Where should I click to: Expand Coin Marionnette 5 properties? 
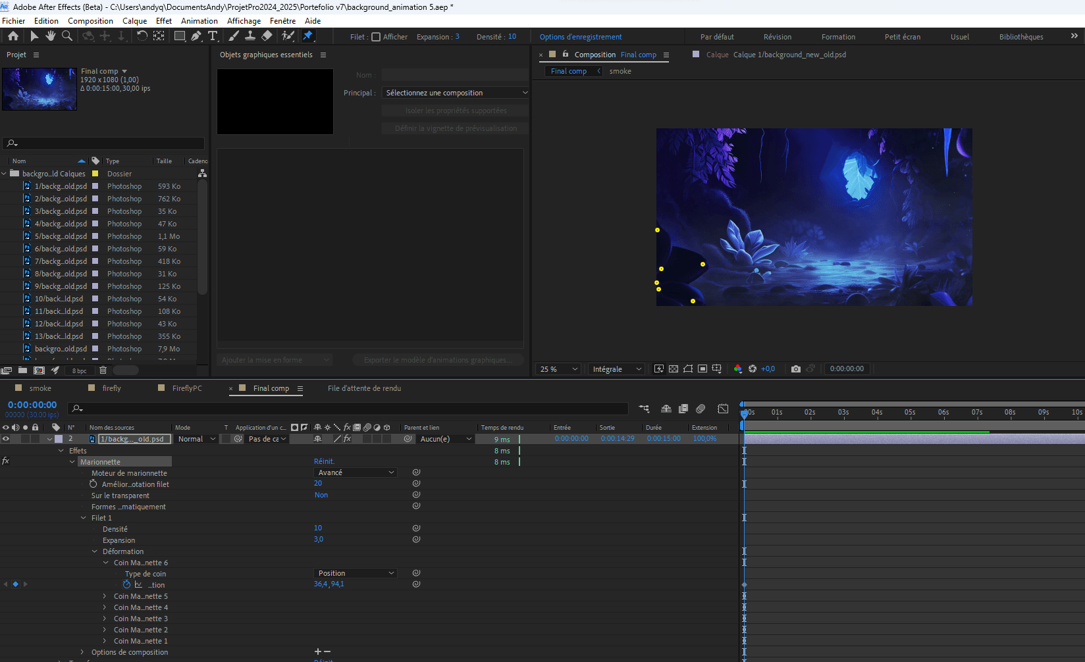tap(105, 596)
